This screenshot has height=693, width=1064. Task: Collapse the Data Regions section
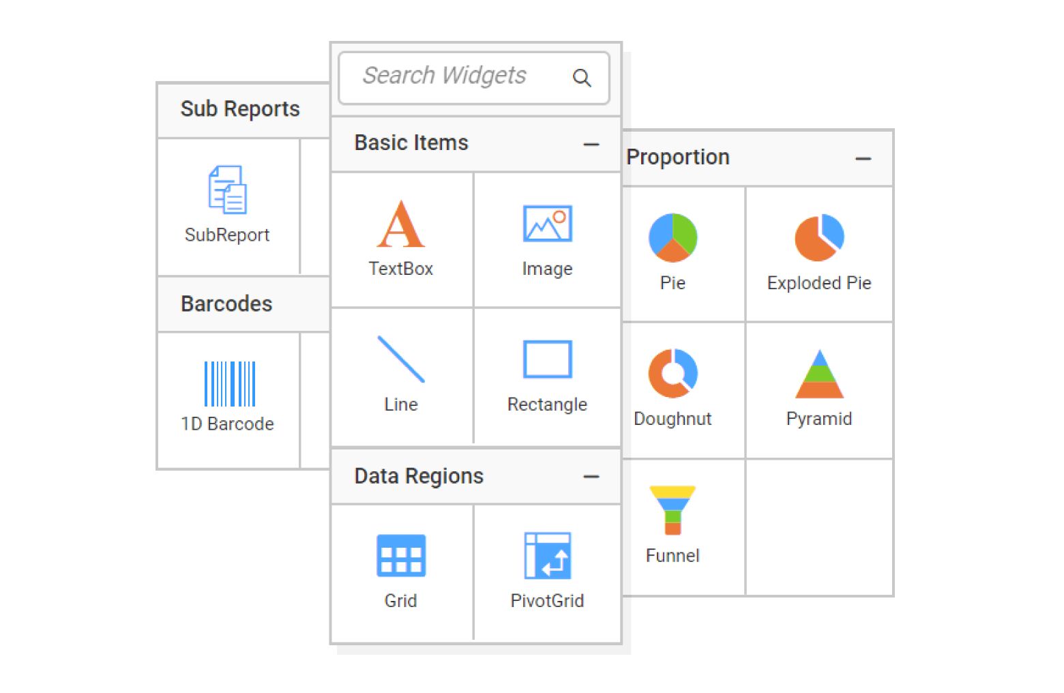point(591,477)
